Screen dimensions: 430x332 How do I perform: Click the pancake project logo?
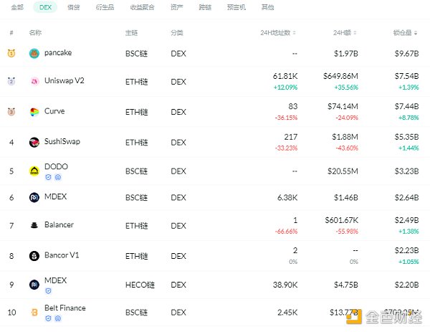pyautogui.click(x=34, y=54)
